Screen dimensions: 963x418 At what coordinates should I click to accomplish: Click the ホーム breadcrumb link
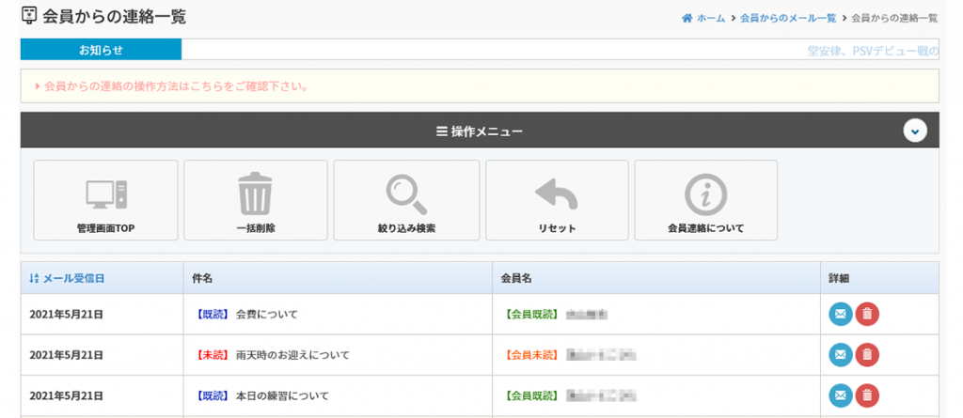(703, 18)
